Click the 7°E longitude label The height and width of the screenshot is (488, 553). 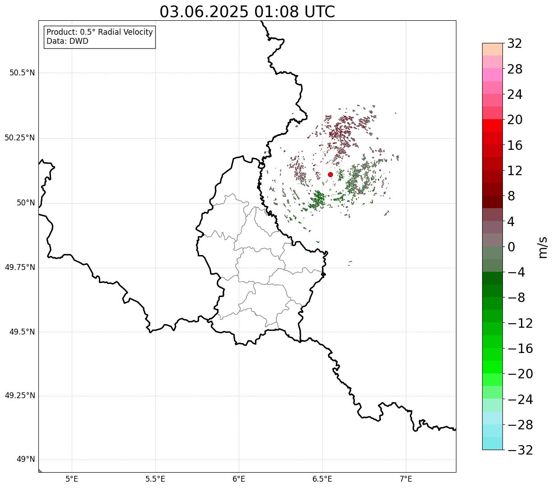(406, 479)
